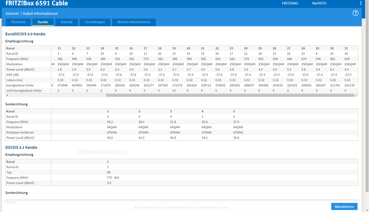Click DOCSIS 3.1 power level 3.5
Image resolution: width=369 pixels, height=212 pixels.
[109, 183]
